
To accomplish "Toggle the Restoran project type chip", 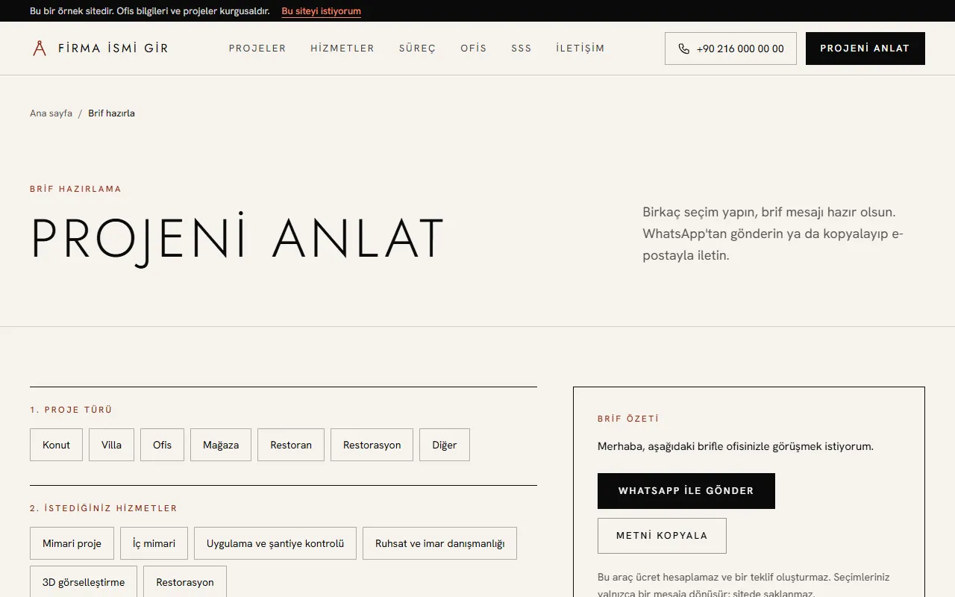I will pos(291,445).
